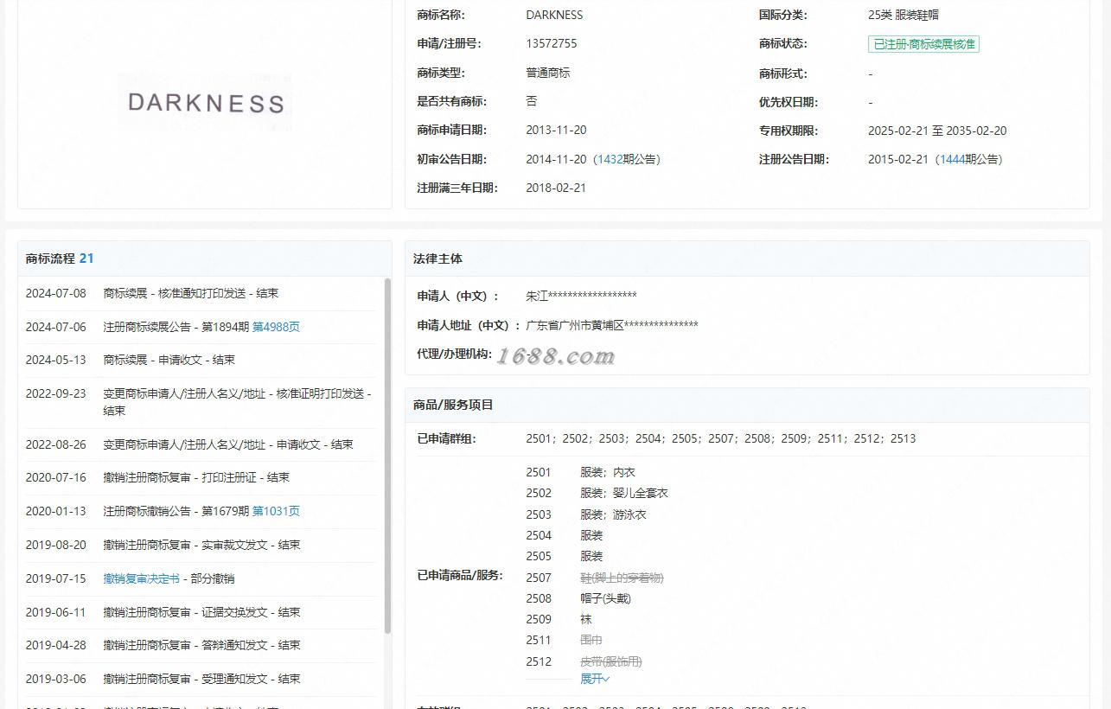Click the trademark name value DARKNESS
Screen dimensions: 1111x709
(554, 15)
